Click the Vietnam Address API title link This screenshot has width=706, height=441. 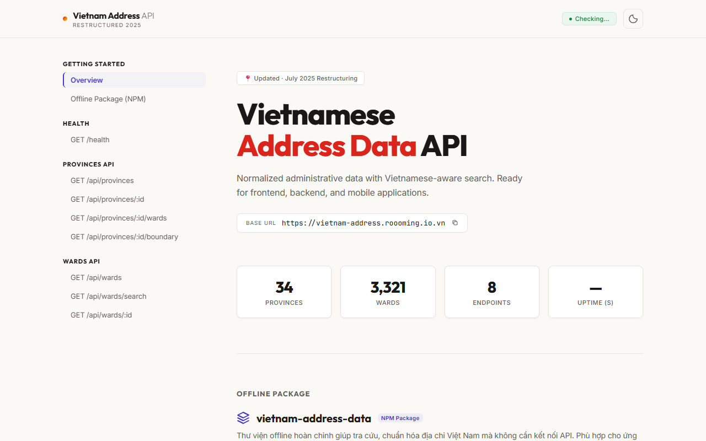tap(114, 16)
